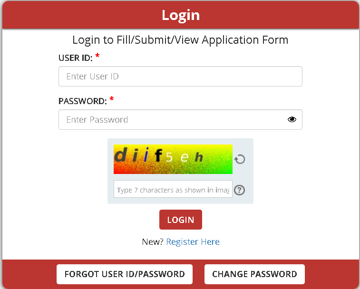Viewport: 360px width, 289px height.
Task: Focus the Enter Password field
Action: click(x=180, y=119)
